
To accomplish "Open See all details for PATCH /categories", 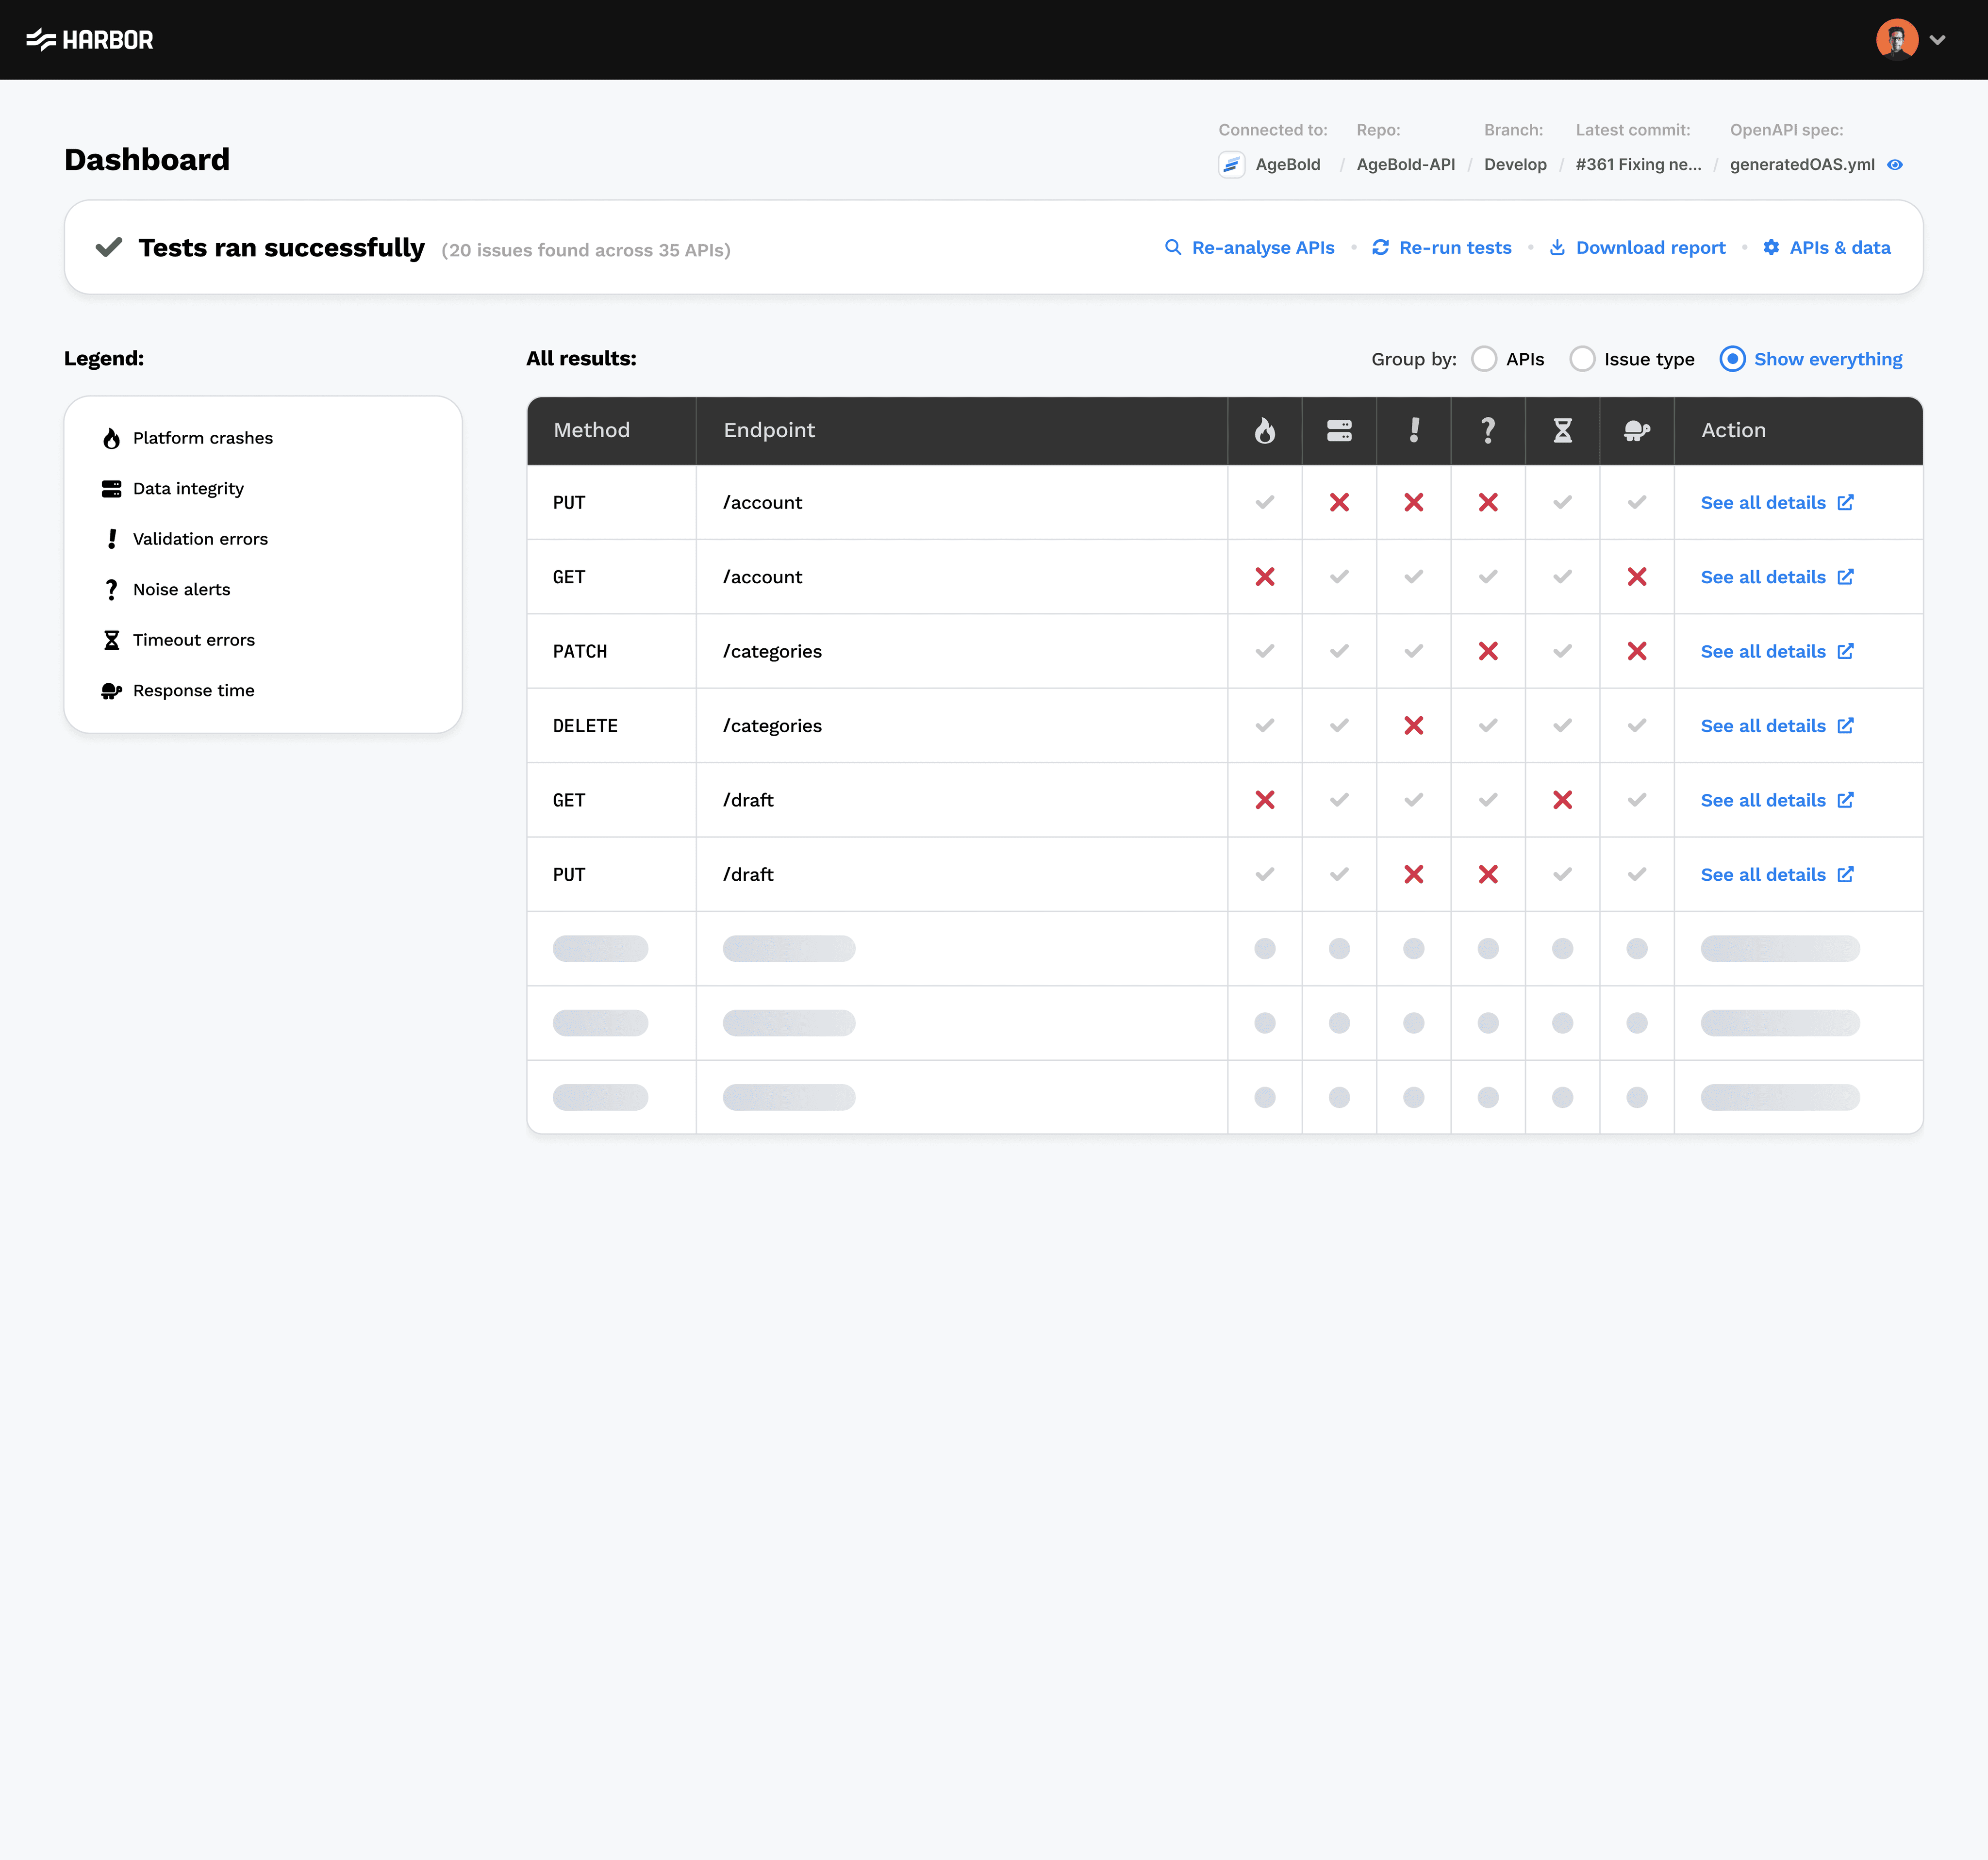I will click(1777, 651).
